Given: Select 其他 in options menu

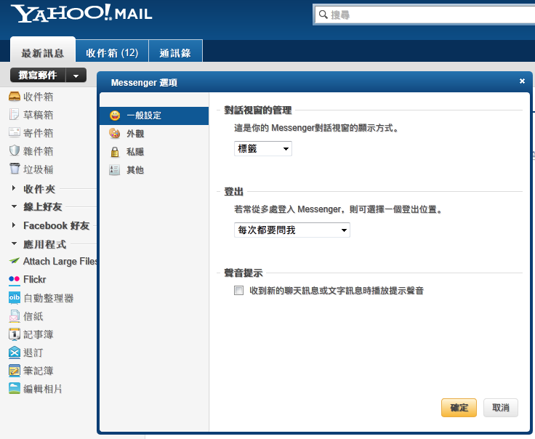Looking at the screenshot, I should [x=154, y=170].
